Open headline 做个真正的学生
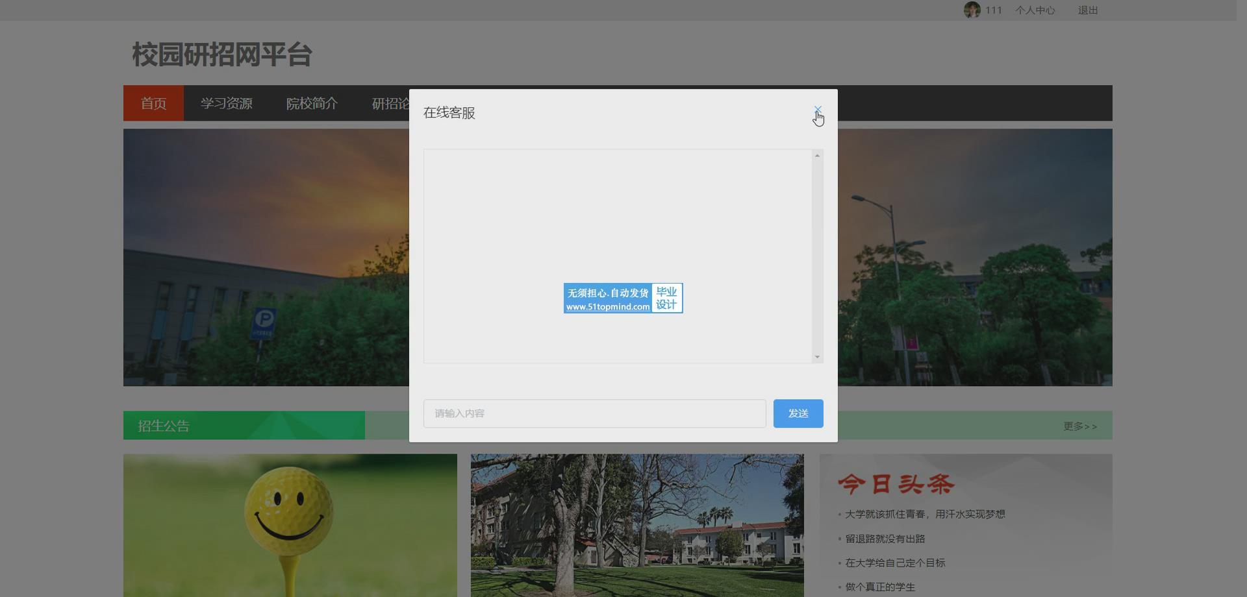This screenshot has height=597, width=1247. click(880, 587)
